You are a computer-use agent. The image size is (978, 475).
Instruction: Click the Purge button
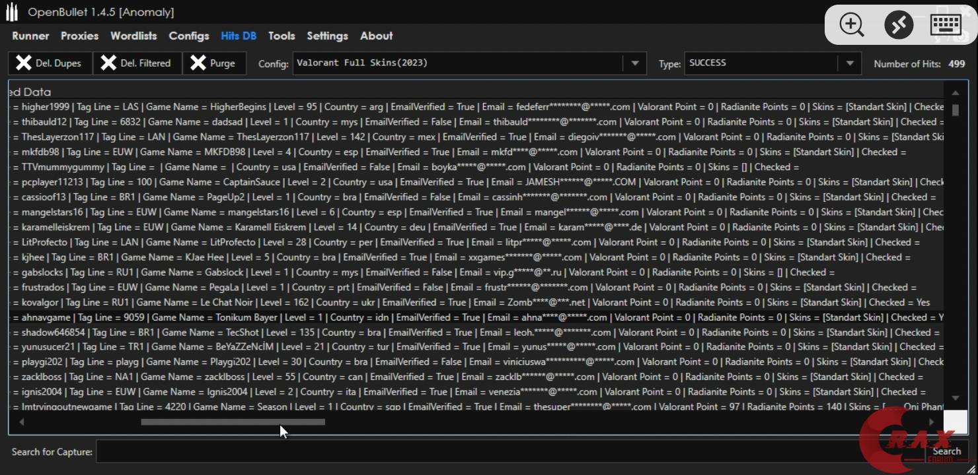[x=214, y=63]
